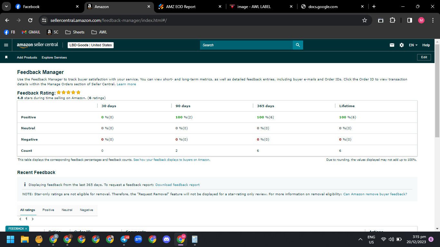This screenshot has height=247, width=440.
Task: Open the SC bookmark
Action: [x=53, y=32]
